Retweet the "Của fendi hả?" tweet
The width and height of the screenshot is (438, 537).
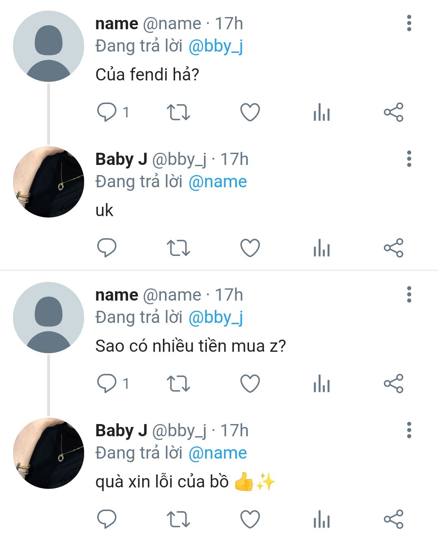tap(178, 113)
